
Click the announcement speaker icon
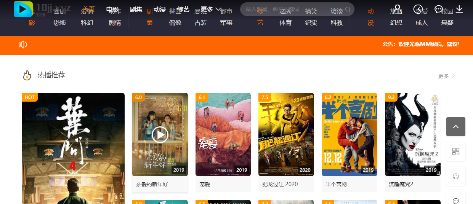coord(23,45)
